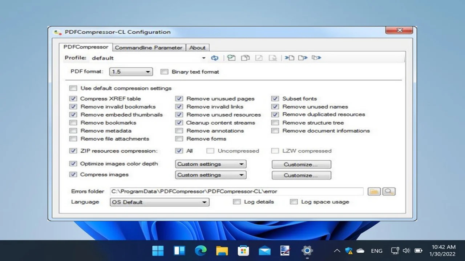The height and width of the screenshot is (261, 465).
Task: Switch to the PDFCompressor tab
Action: 86,47
